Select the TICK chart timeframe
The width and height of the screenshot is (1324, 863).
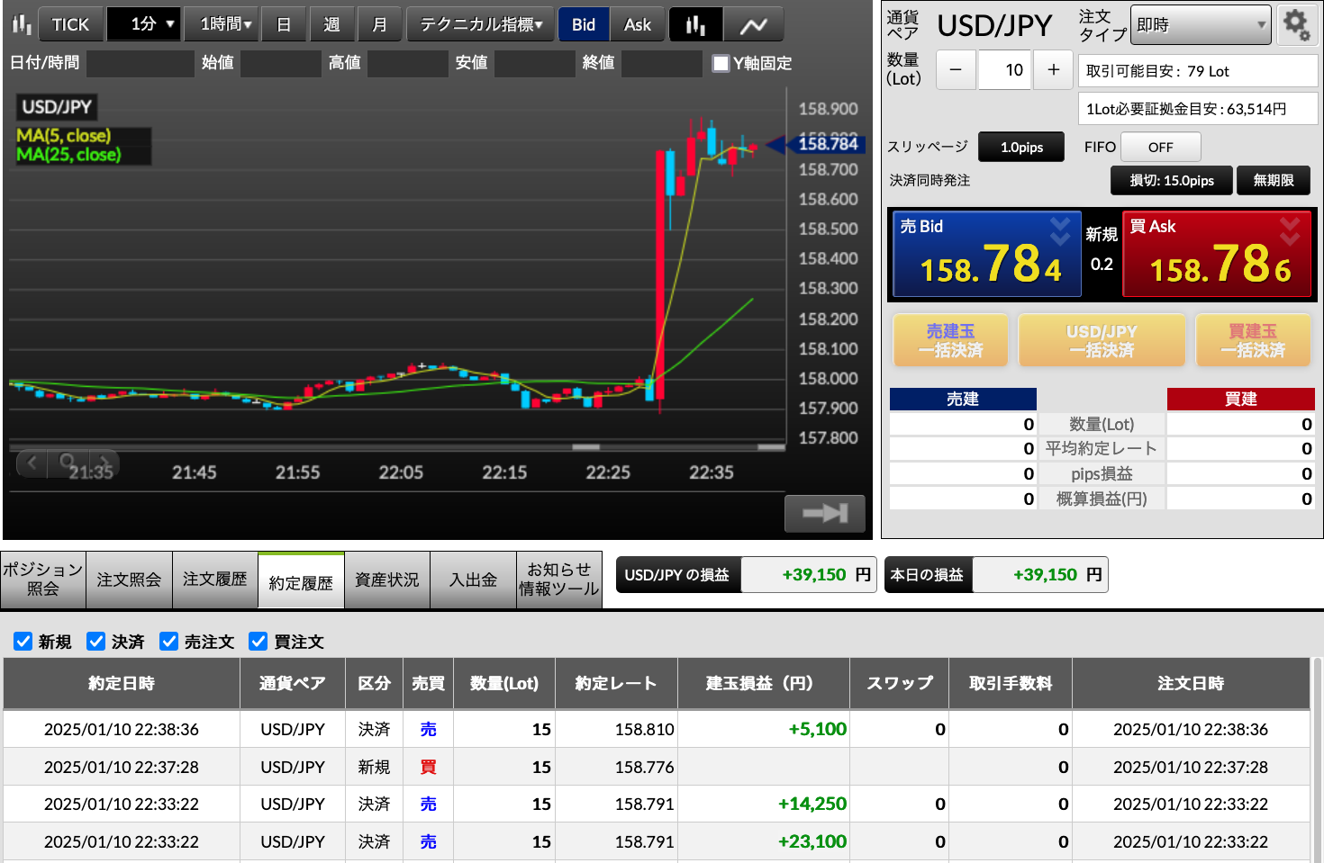point(70,24)
